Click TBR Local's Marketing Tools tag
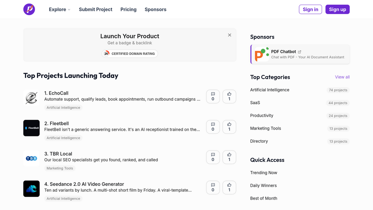This screenshot has width=373, height=210. (x=60, y=168)
